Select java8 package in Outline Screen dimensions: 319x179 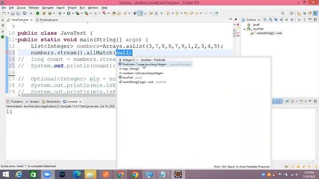(x=256, y=24)
